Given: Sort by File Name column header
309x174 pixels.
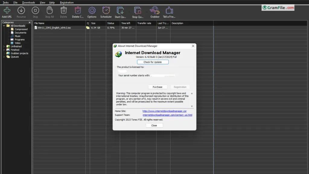Looking at the screenshot, I should [x=59, y=23].
